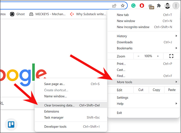Click the three-dot Chrome menu button

pos(176,6)
